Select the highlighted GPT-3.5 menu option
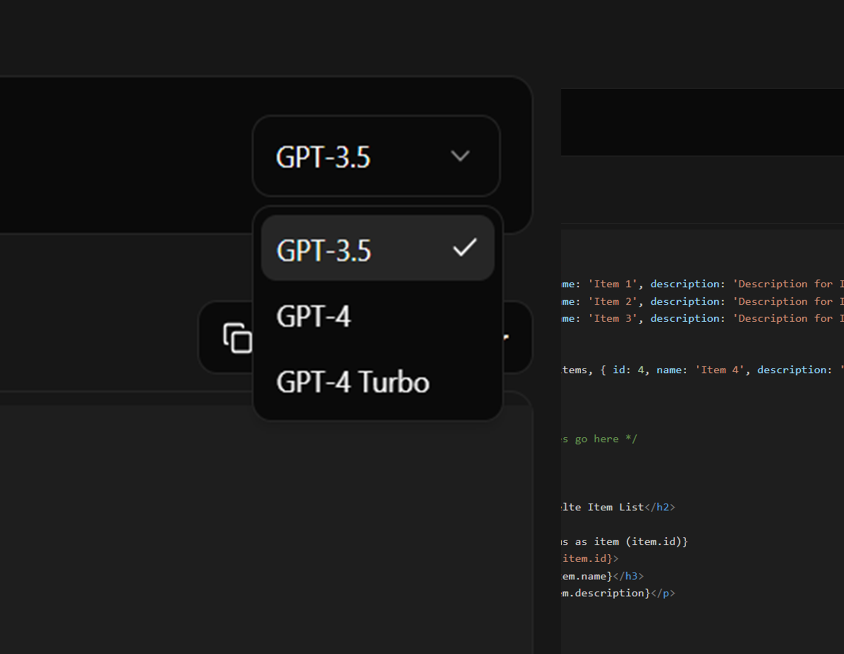This screenshot has width=844, height=654. pos(324,250)
